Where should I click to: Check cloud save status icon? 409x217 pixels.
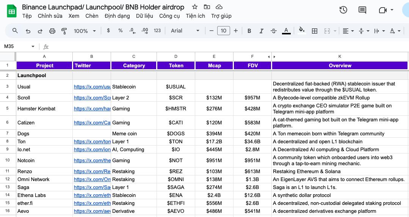click(x=219, y=7)
